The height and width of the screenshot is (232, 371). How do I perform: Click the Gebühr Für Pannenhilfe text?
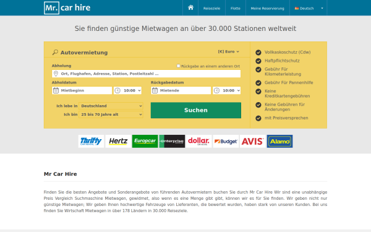[289, 83]
